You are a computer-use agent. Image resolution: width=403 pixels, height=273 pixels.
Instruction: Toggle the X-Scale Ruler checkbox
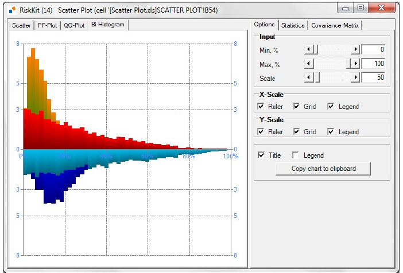[261, 106]
